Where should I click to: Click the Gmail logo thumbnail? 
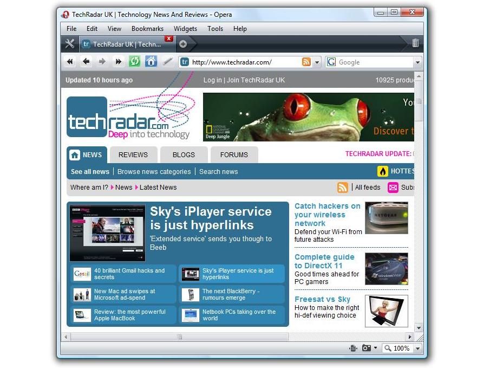tap(82, 274)
